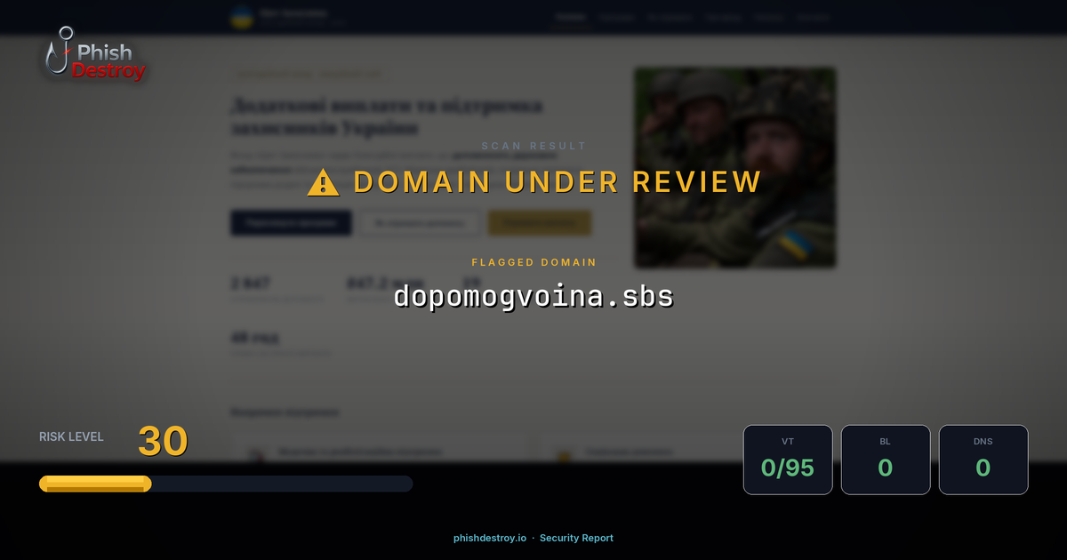
Task: Select the last nav menu item in the header
Action: pyautogui.click(x=814, y=16)
